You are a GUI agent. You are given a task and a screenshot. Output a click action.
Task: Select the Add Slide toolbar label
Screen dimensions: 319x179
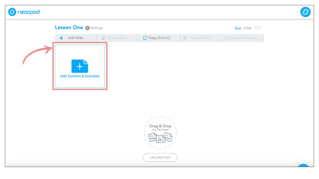pyautogui.click(x=75, y=38)
